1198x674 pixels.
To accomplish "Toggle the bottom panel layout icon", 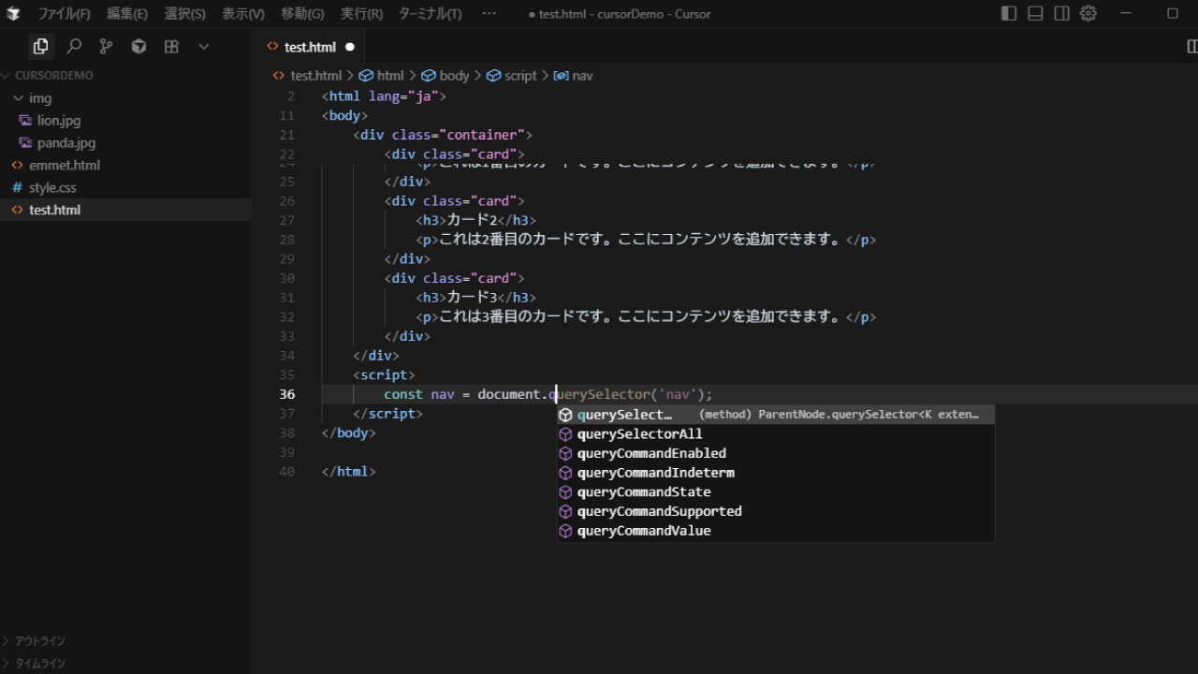I will [x=1035, y=14].
